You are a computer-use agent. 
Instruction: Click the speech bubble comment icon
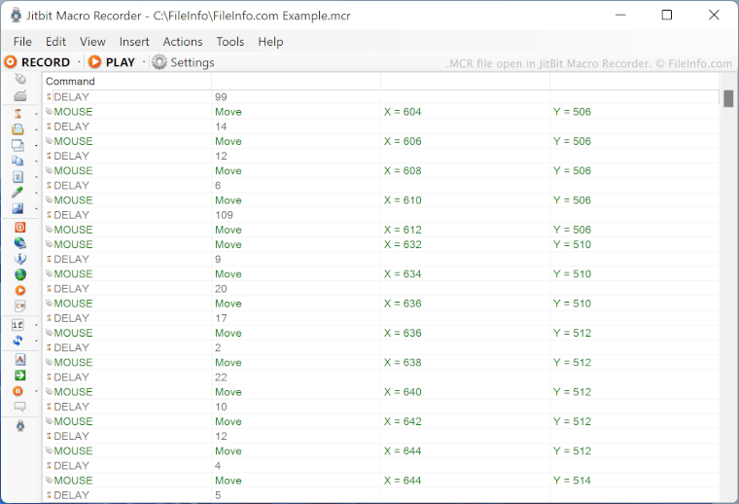coord(19,407)
